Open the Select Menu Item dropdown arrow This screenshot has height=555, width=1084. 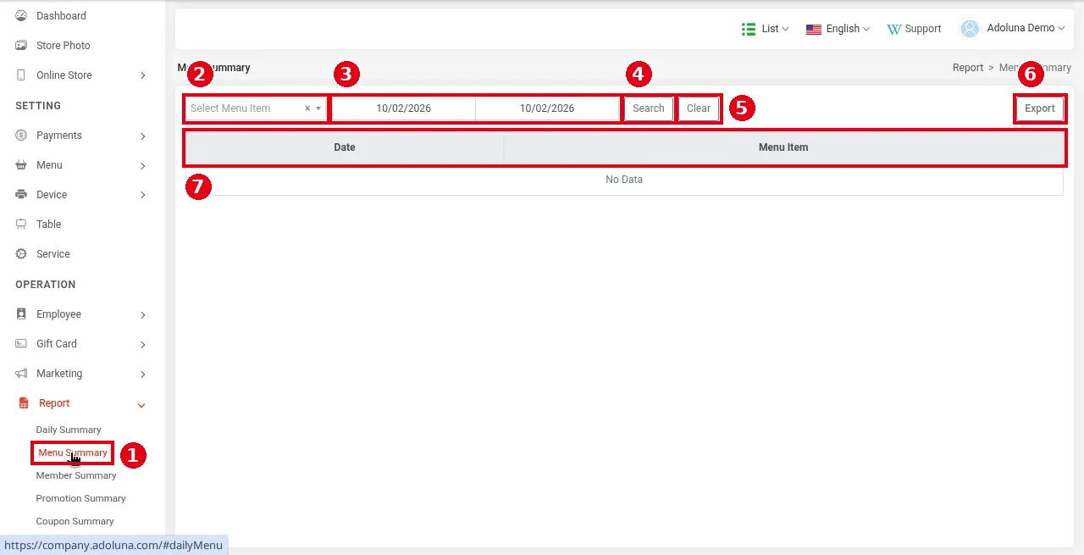tap(318, 108)
